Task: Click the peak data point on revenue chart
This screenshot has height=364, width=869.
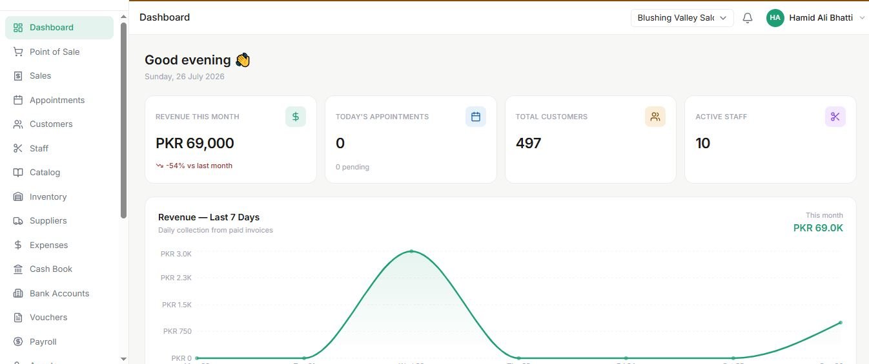Action: point(411,251)
